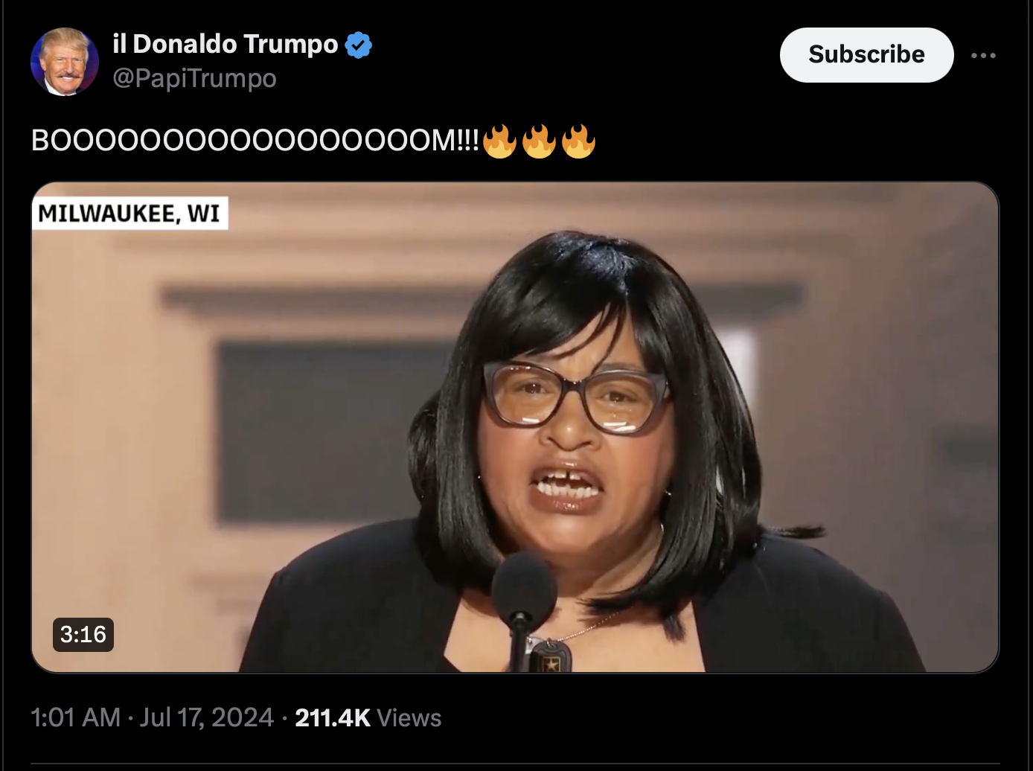Click the last fire emoji in the tweet
The image size is (1033, 771).
point(578,141)
